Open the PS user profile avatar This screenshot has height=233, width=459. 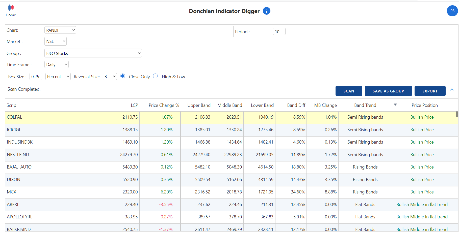coord(452,11)
